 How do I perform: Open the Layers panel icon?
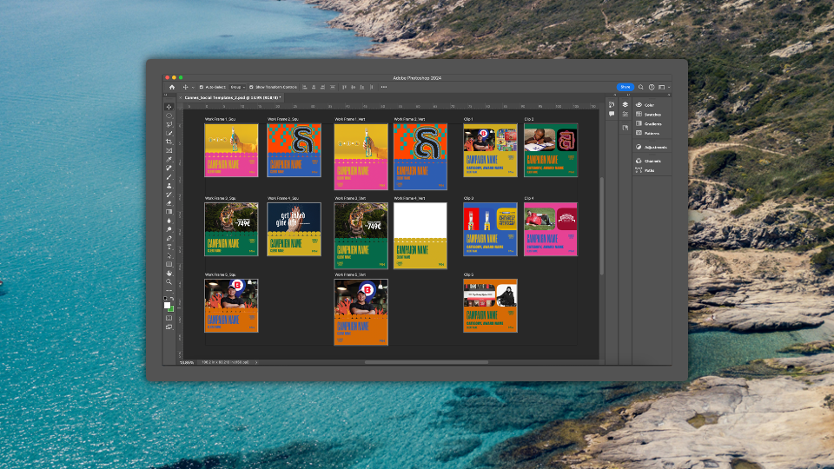point(625,105)
